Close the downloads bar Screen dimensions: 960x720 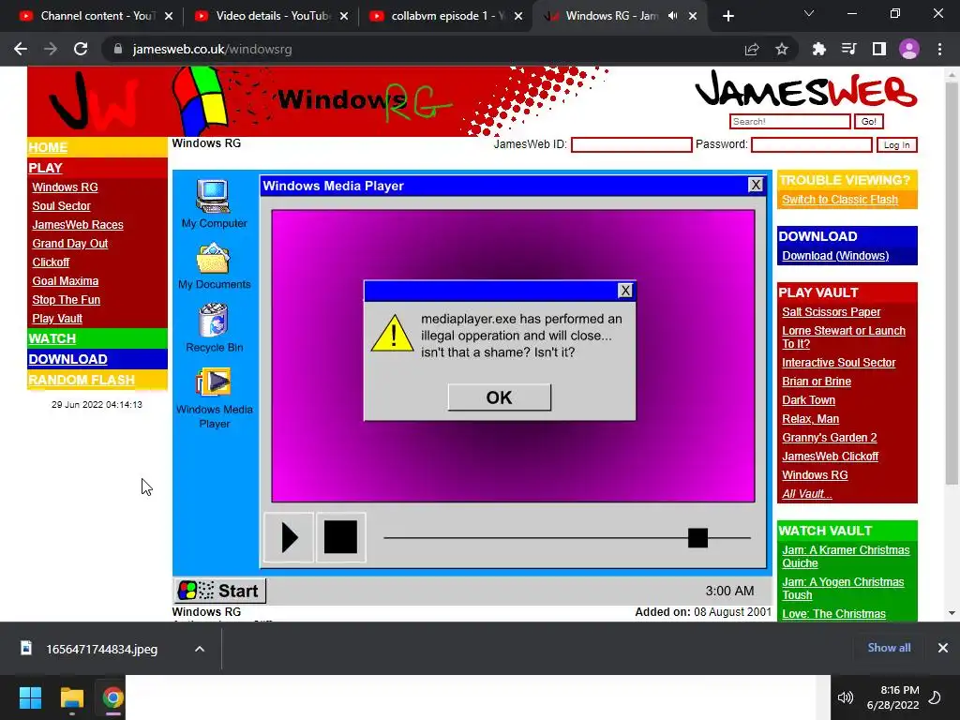(x=943, y=648)
